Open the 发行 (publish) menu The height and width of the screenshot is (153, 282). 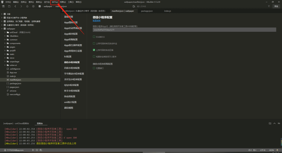click(55, 2)
